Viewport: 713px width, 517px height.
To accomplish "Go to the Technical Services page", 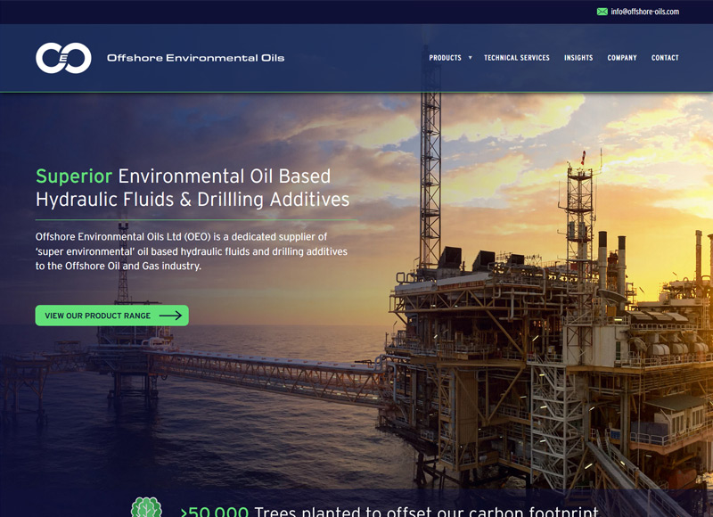I will click(x=516, y=58).
